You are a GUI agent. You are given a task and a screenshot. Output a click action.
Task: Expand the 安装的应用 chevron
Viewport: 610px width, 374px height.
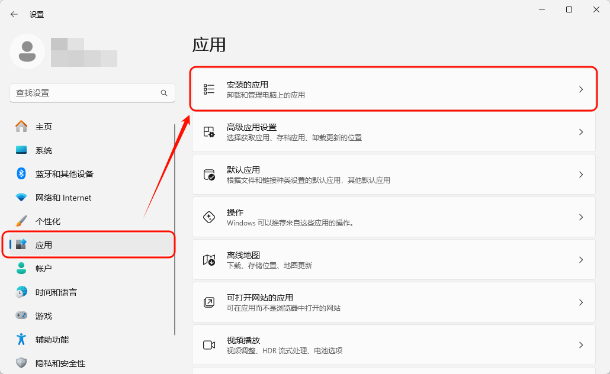[581, 89]
